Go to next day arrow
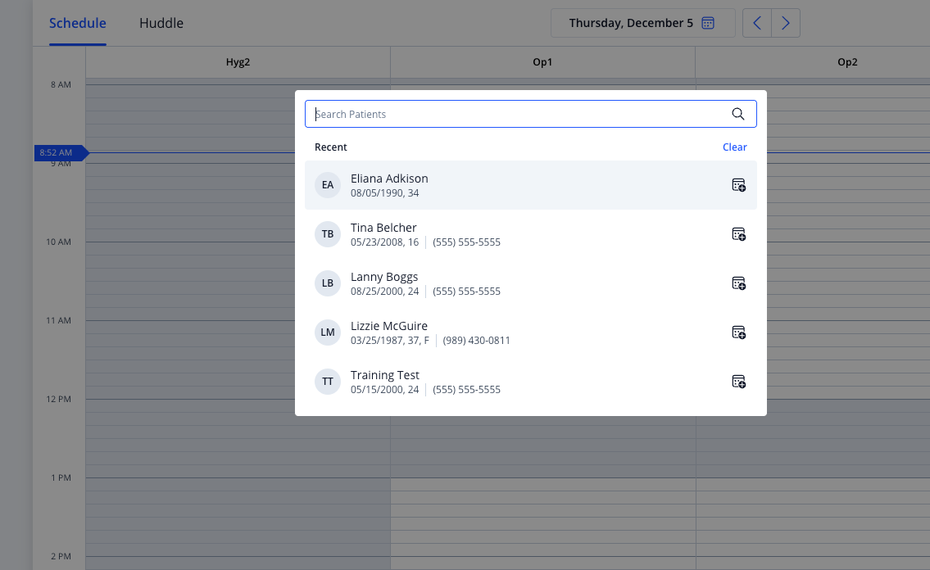 point(786,23)
